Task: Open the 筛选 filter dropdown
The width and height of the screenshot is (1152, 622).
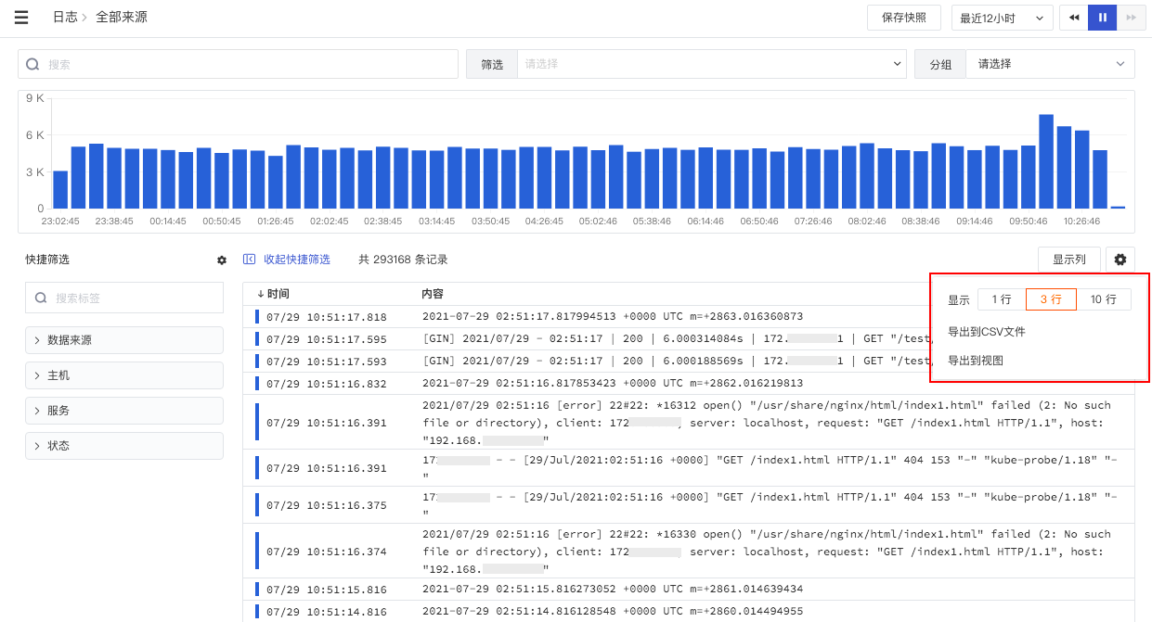Action: 711,64
